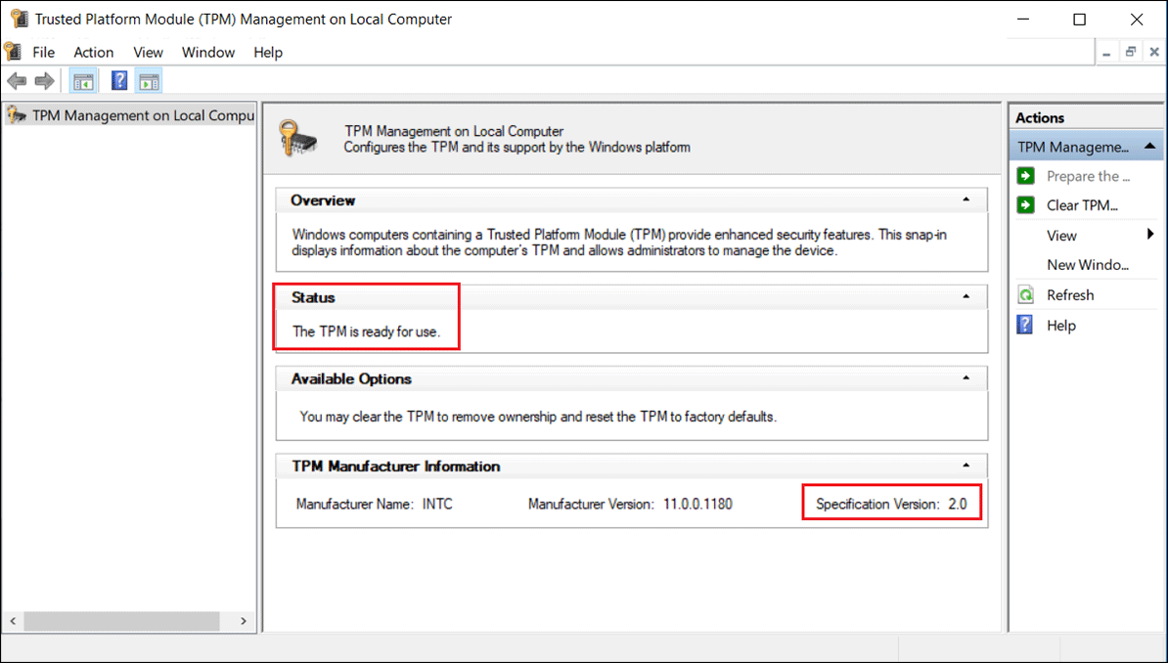1168x663 pixels.
Task: Click the Back arrow toolbar icon
Action: coord(17,81)
